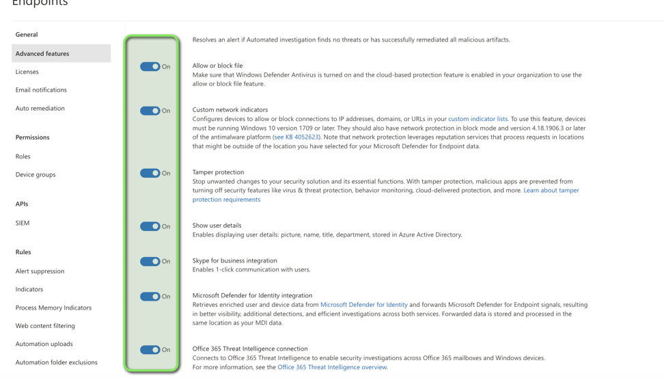The width and height of the screenshot is (664, 378).
Task: Open the custom indicator lists link
Action: click(478, 119)
